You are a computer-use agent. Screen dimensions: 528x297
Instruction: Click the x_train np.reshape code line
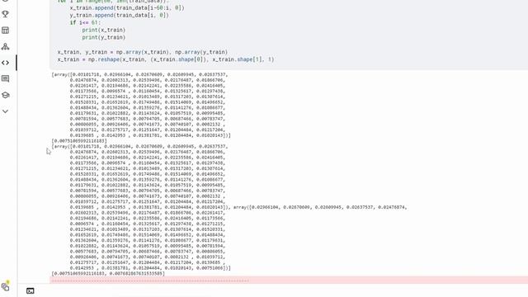click(x=166, y=59)
